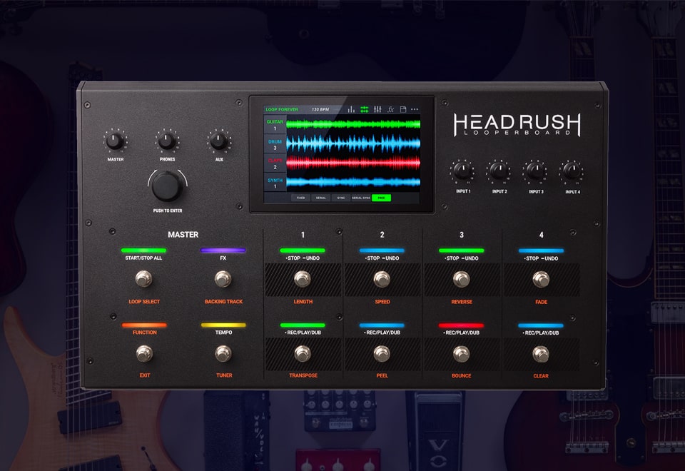The image size is (685, 471).
Task: Tap the fx icon in screen toolbar
Action: click(x=390, y=109)
